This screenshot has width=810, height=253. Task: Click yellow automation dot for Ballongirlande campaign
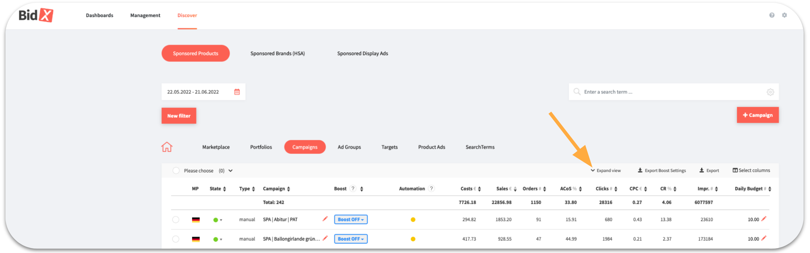pyautogui.click(x=413, y=239)
